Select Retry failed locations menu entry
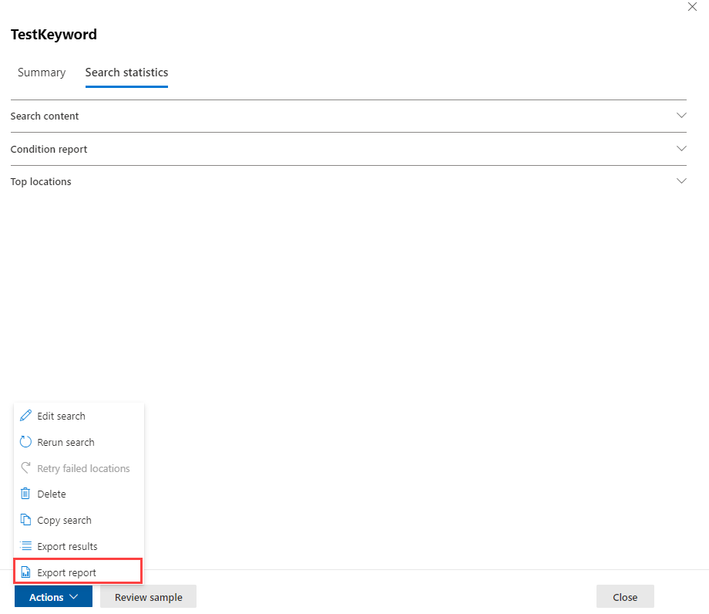Screen dimensions: 709x614 click(79, 468)
